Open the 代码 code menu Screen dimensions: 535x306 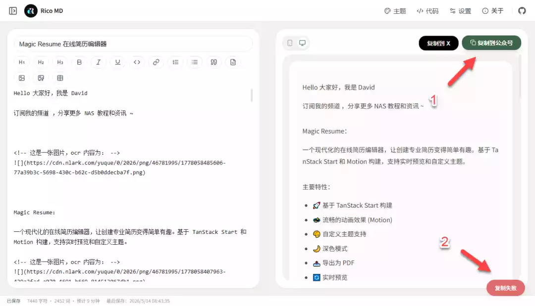428,11
